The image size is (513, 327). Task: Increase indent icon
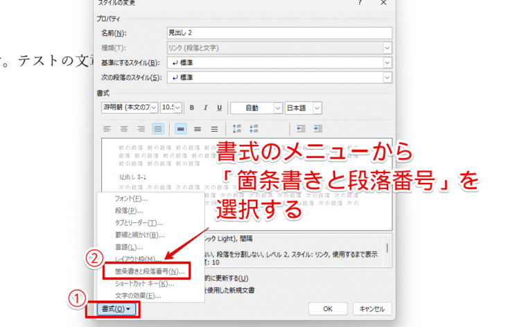[318, 129]
